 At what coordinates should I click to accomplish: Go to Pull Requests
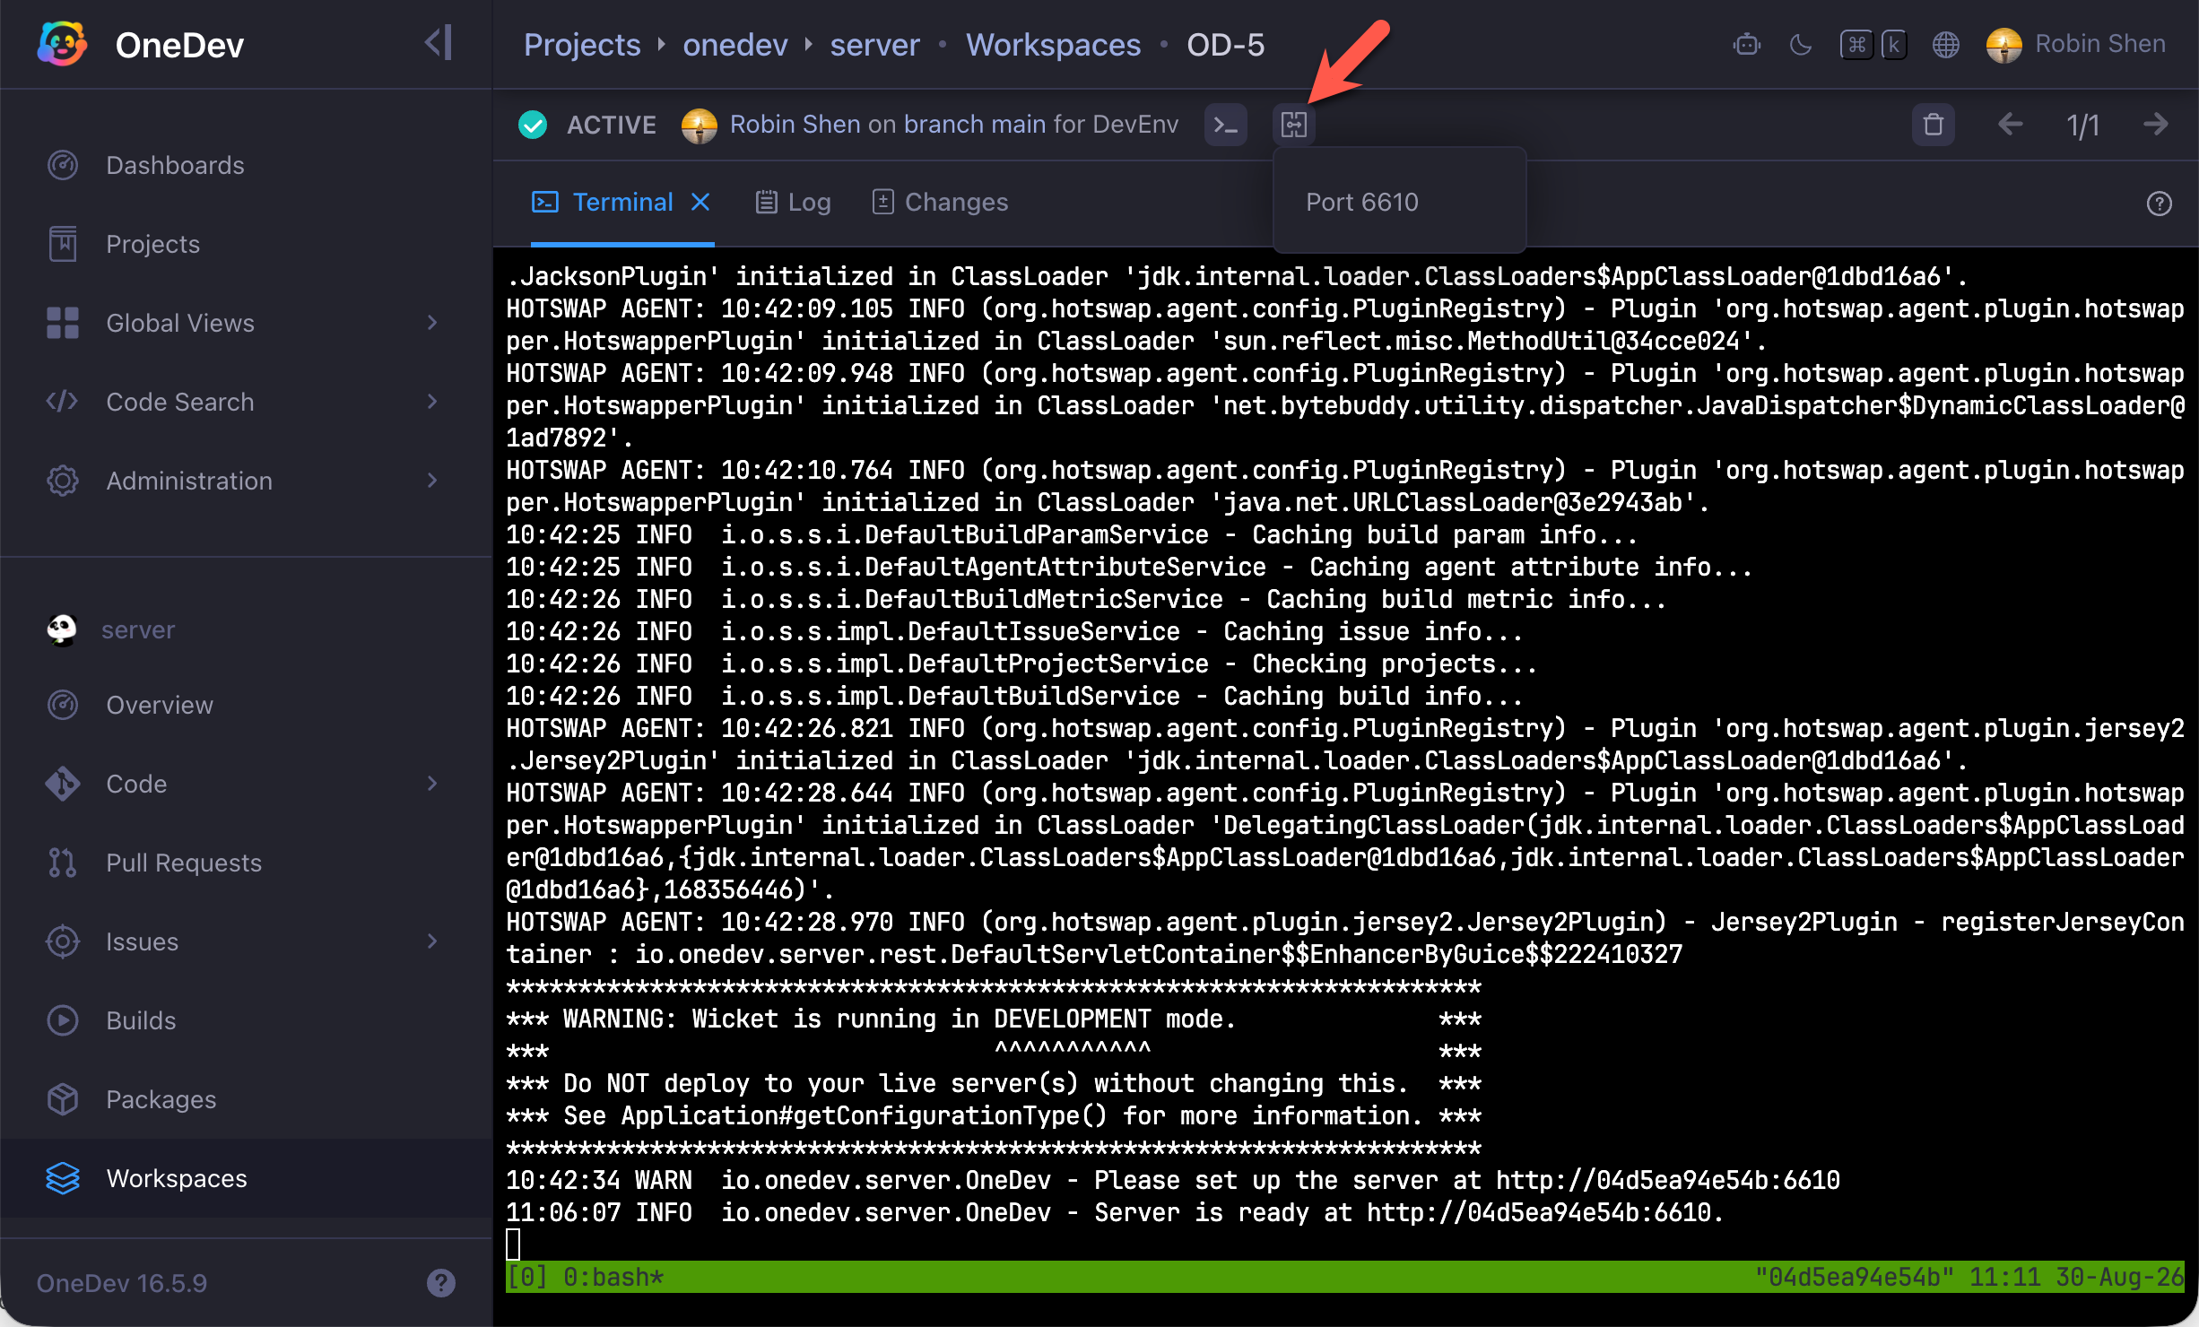click(x=246, y=863)
